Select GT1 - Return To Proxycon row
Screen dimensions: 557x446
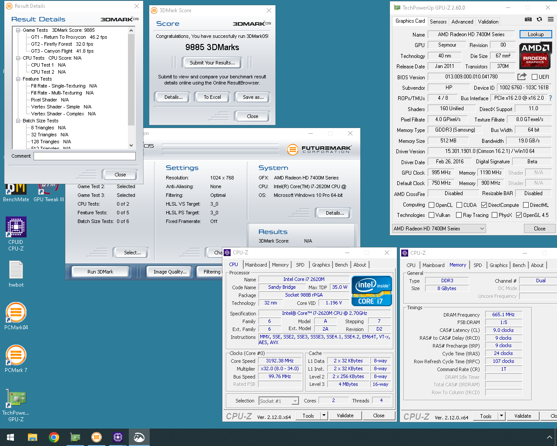click(x=69, y=37)
